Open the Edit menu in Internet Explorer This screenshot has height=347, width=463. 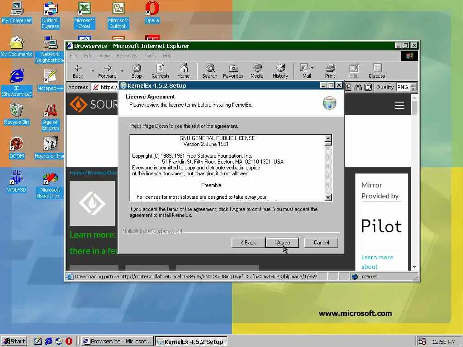pos(88,56)
